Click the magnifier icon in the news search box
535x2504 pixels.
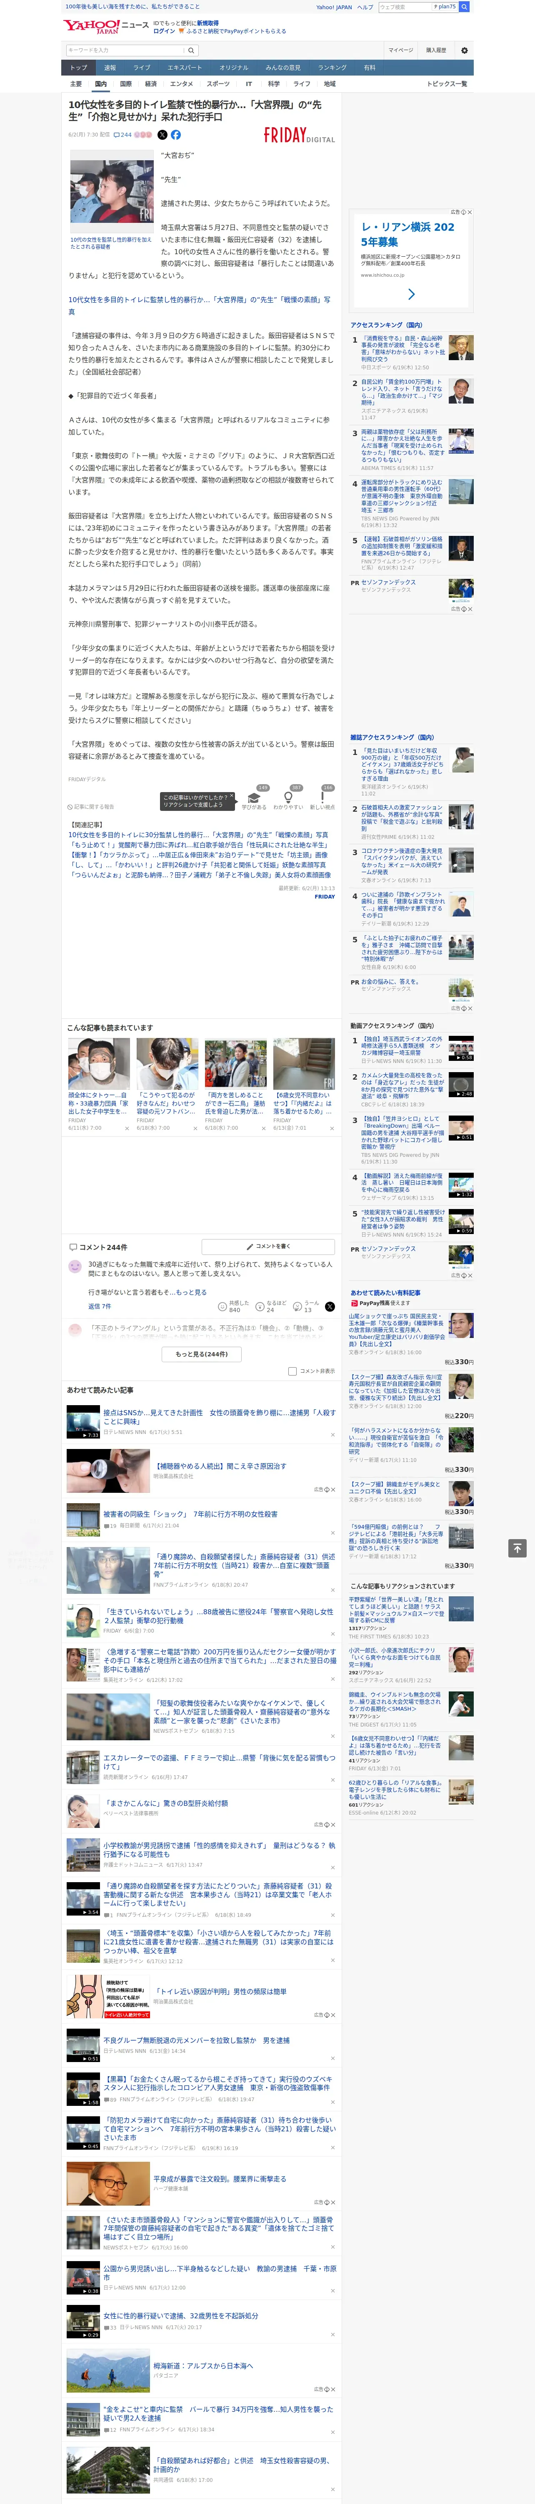click(191, 50)
